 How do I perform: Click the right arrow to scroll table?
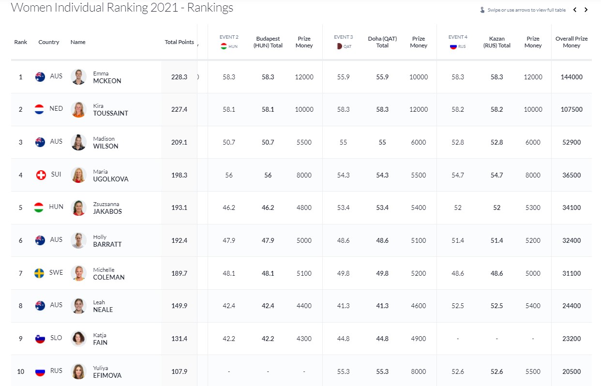click(586, 10)
